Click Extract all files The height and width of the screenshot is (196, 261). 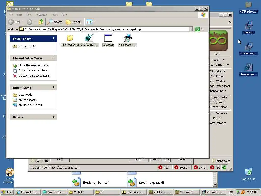[28, 46]
